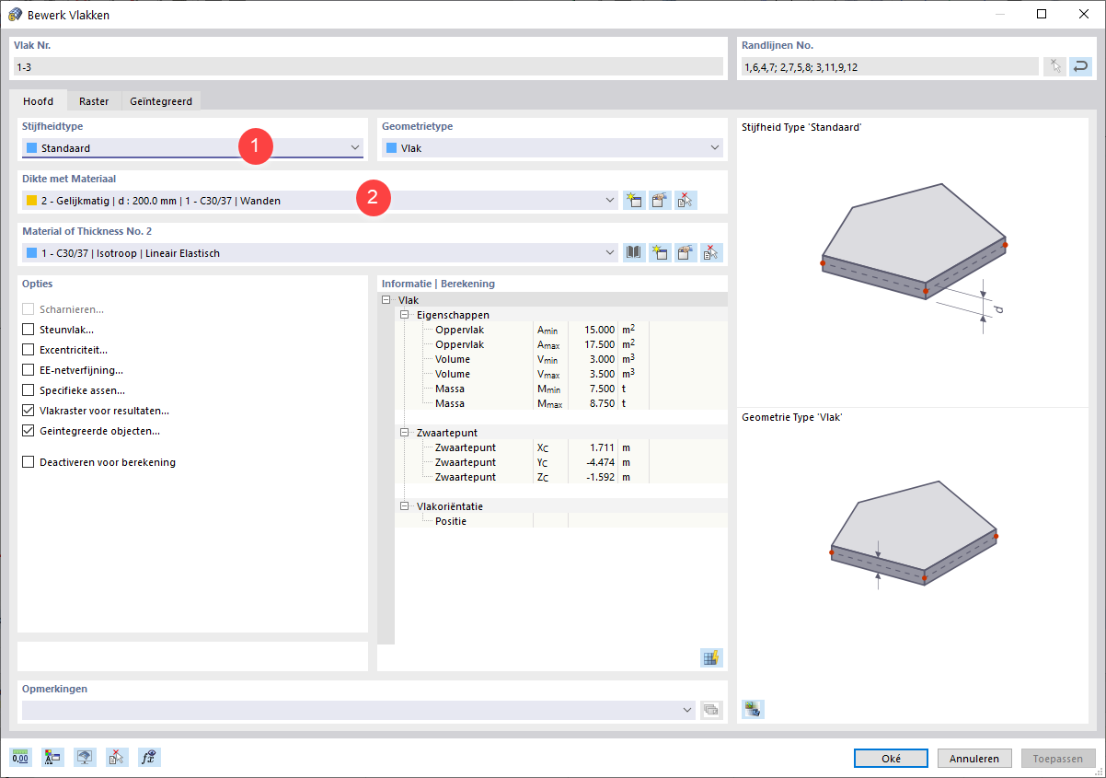The height and width of the screenshot is (778, 1106).
Task: Click the Oké button
Action: click(891, 759)
